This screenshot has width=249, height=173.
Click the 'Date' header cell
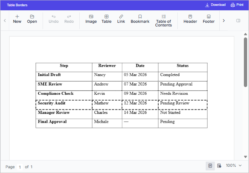click(140, 67)
